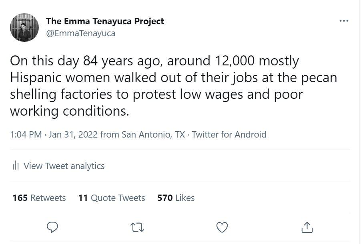The image size is (361, 244).
Task: Open the Emma Tenayuca Project profile picture
Action: 24,27
